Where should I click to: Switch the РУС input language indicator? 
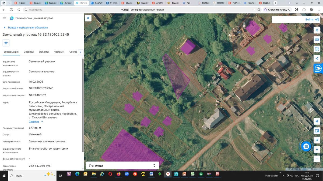point(297,176)
